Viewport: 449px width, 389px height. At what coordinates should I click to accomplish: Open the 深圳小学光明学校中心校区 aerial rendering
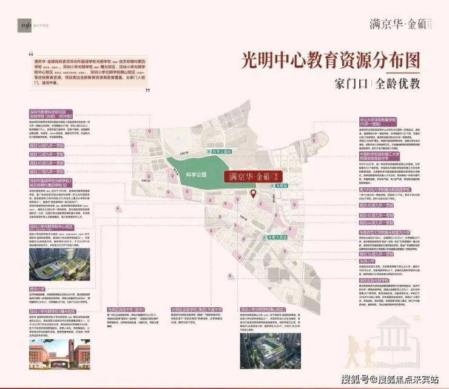59,264
